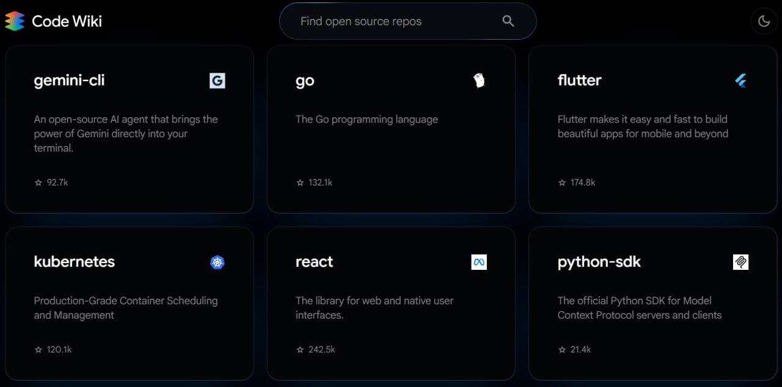Click the star icon beside 242.5k
This screenshot has width=782, height=387.
coord(300,350)
